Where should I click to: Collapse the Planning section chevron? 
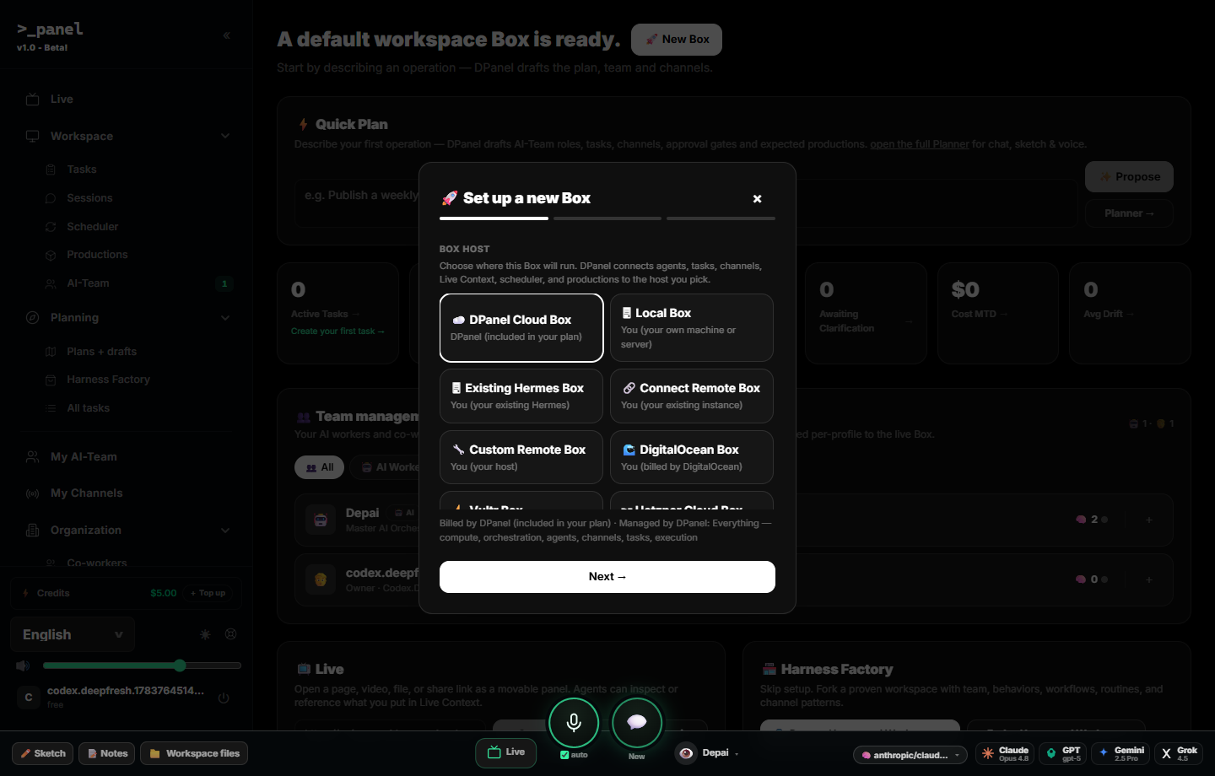coord(225,318)
